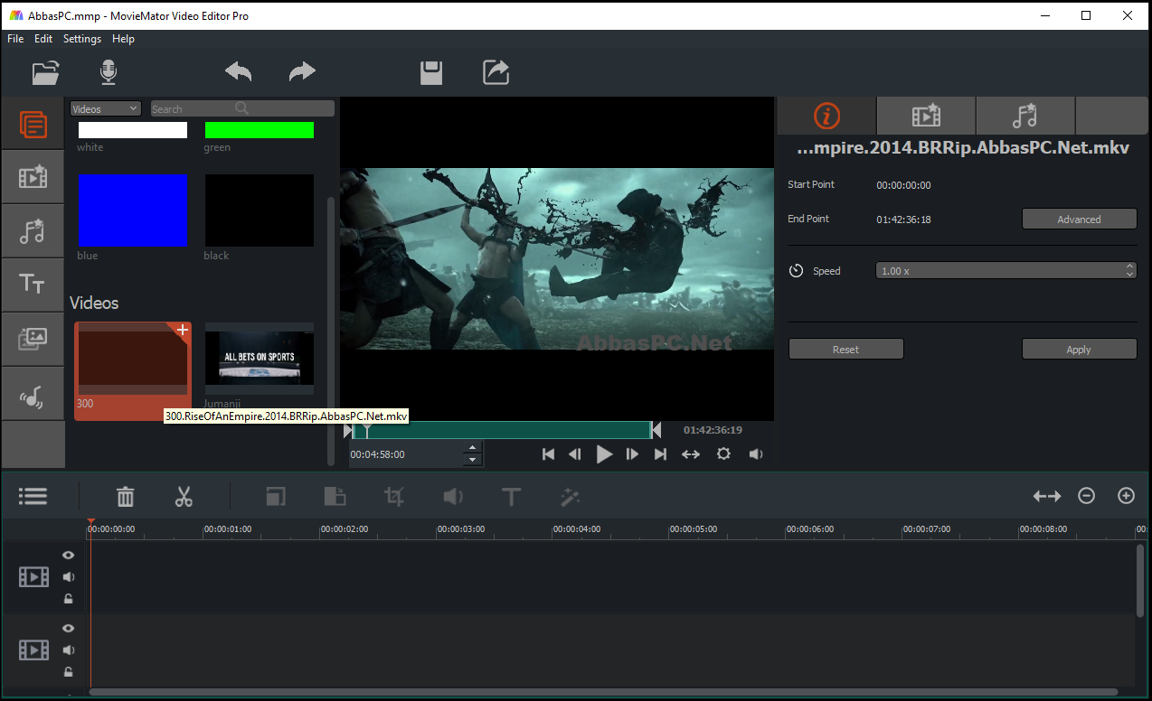Image resolution: width=1152 pixels, height=701 pixels.
Task: Add text with the T timeline tool
Action: [512, 496]
